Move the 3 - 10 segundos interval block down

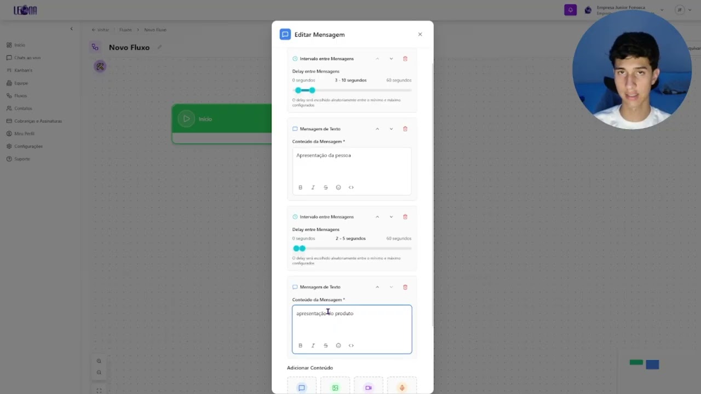391,59
